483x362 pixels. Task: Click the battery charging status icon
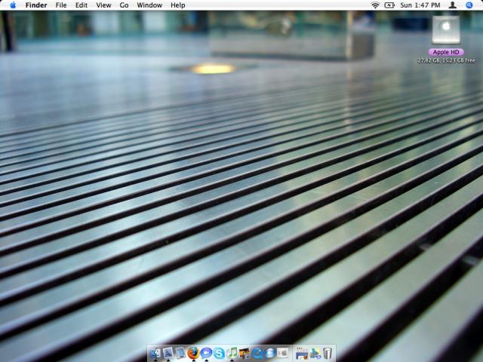[x=389, y=5]
